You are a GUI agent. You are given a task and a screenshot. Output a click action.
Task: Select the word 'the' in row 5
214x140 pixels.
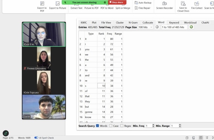[x=87, y=60]
